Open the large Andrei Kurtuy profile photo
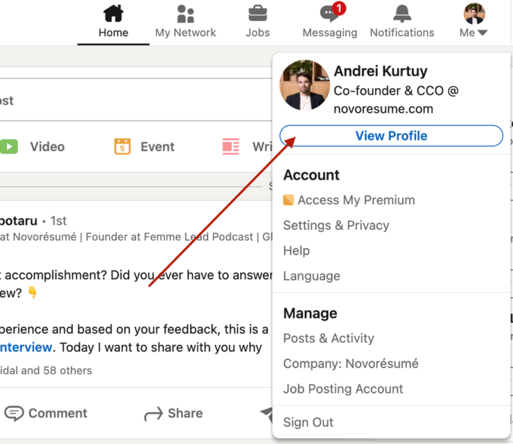513x444 pixels. tap(304, 85)
